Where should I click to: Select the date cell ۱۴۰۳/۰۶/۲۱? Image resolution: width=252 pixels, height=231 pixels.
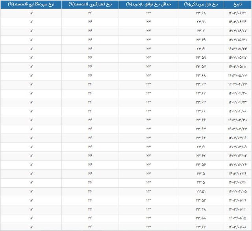click(x=237, y=13)
